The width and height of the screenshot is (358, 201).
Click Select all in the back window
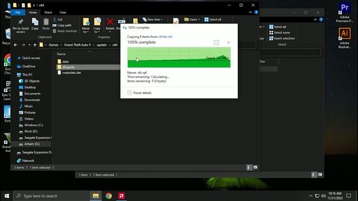click(x=277, y=27)
